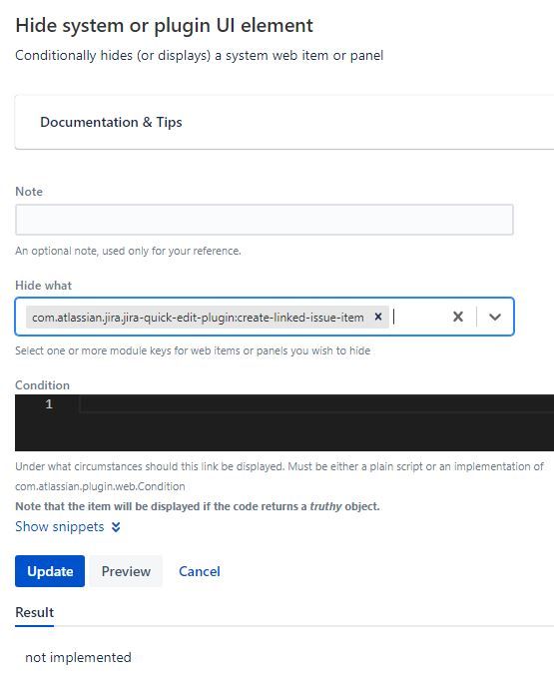Image resolution: width=554 pixels, height=685 pixels.
Task: Click into the Hide what search input
Action: pos(417,317)
